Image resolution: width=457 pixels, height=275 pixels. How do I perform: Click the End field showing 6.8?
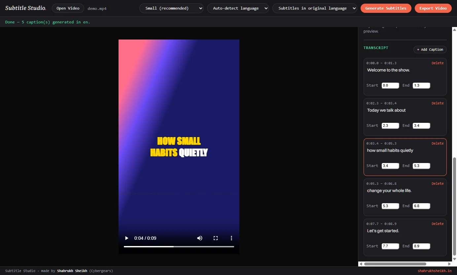click(x=421, y=206)
